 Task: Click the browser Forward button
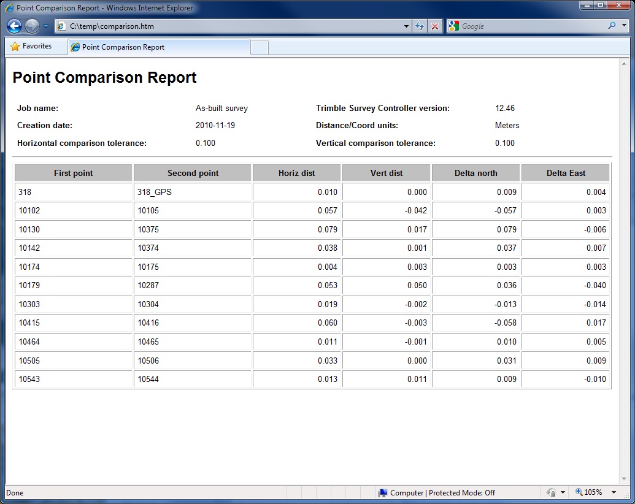32,26
